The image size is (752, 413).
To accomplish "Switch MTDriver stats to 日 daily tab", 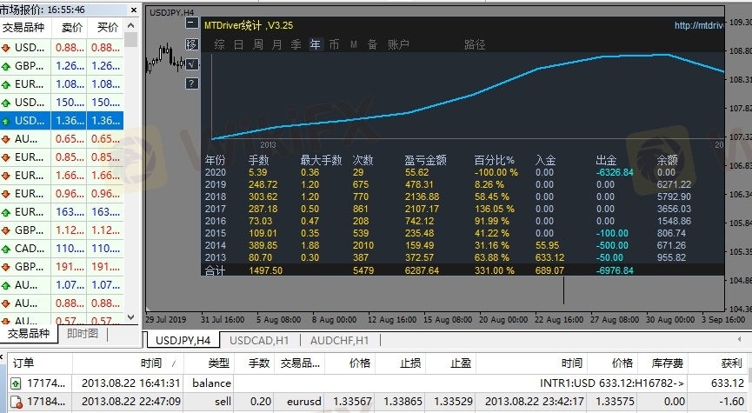I will (238, 44).
